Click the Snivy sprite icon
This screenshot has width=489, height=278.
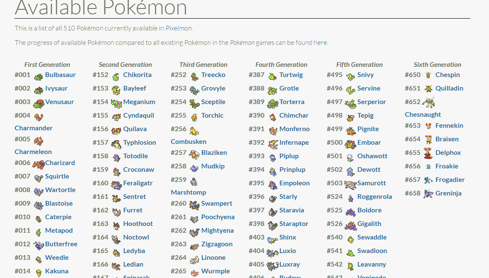coord(350,76)
